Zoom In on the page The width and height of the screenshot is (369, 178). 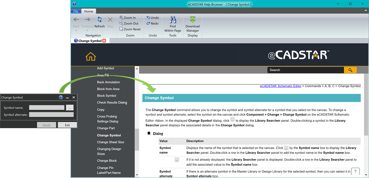(x=127, y=18)
